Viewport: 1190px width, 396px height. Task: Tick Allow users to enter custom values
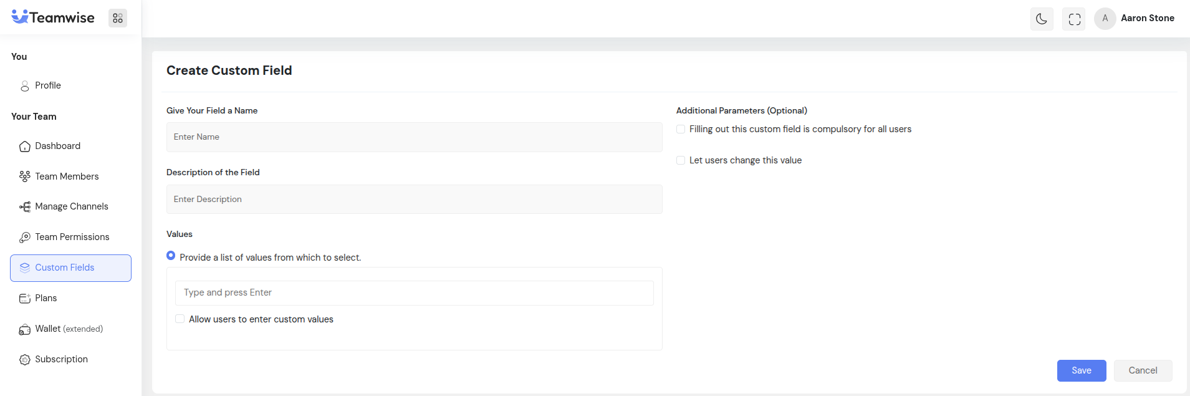point(180,319)
